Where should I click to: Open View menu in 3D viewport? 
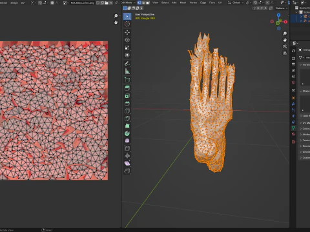tap(155, 3)
